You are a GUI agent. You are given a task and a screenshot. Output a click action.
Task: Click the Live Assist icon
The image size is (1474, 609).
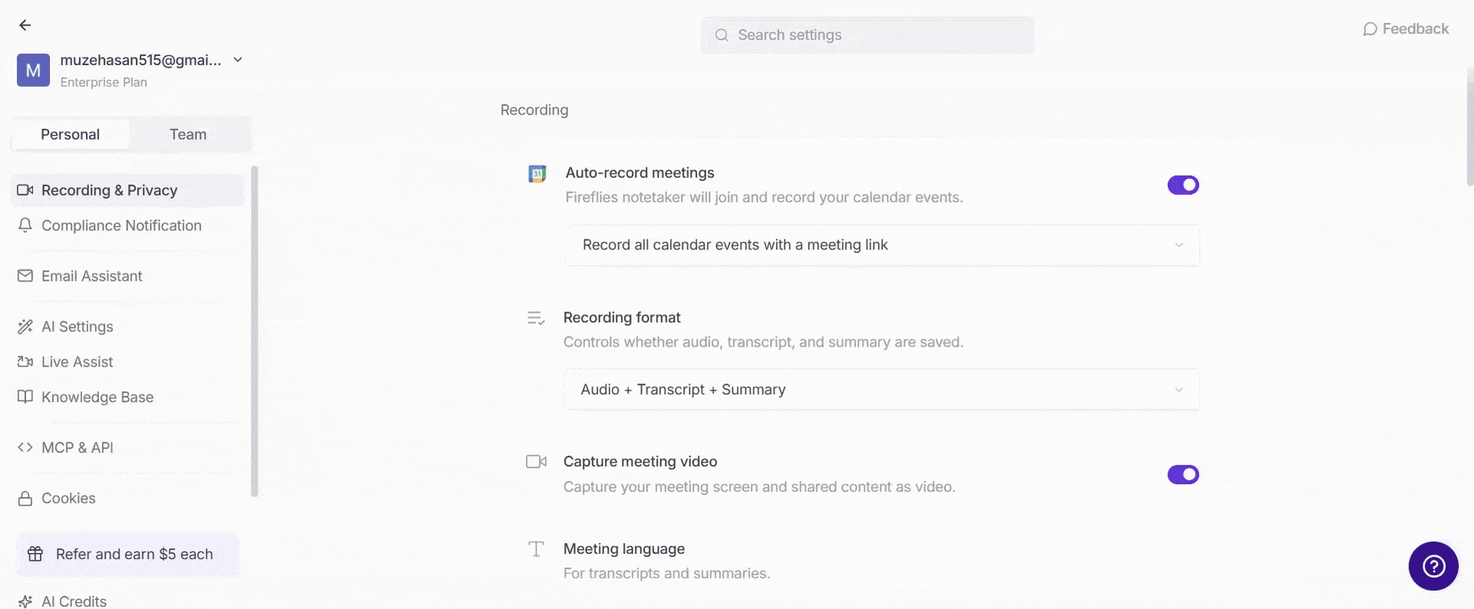tap(25, 362)
